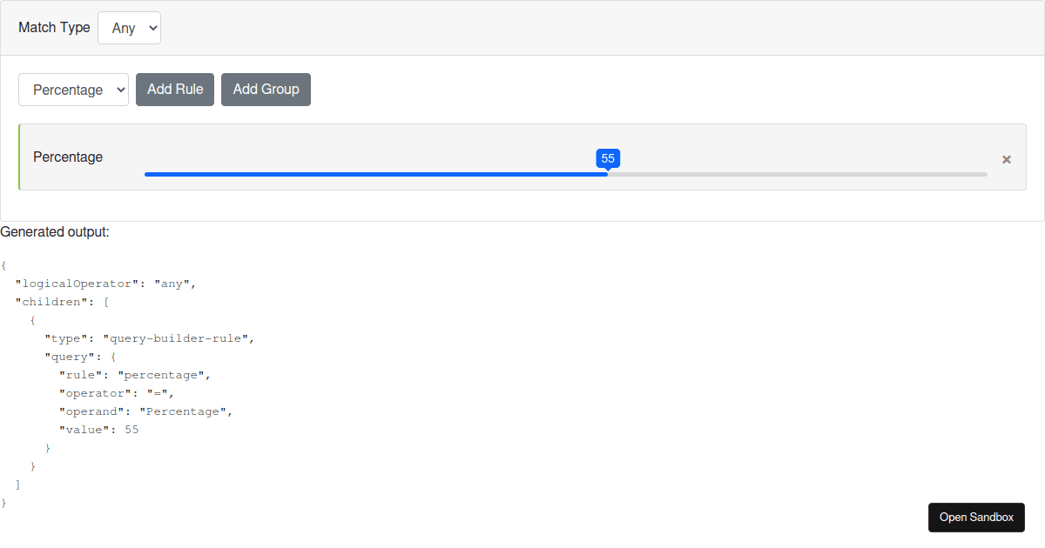Open the rule selector showing Percentage
The image size is (1045, 548).
pyautogui.click(x=73, y=90)
